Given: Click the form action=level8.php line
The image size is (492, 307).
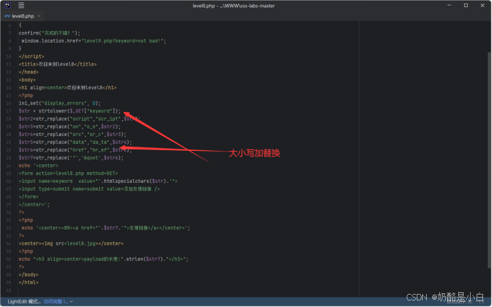Looking at the screenshot, I should point(69,173).
